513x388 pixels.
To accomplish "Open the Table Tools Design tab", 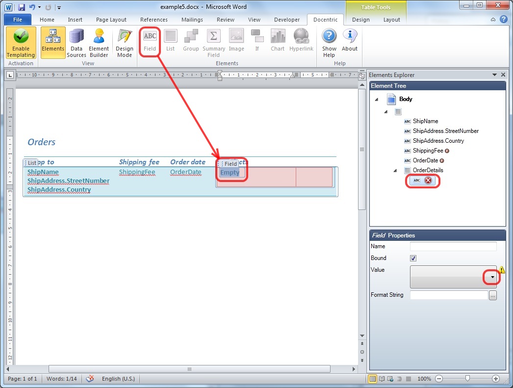I will pyautogui.click(x=361, y=20).
